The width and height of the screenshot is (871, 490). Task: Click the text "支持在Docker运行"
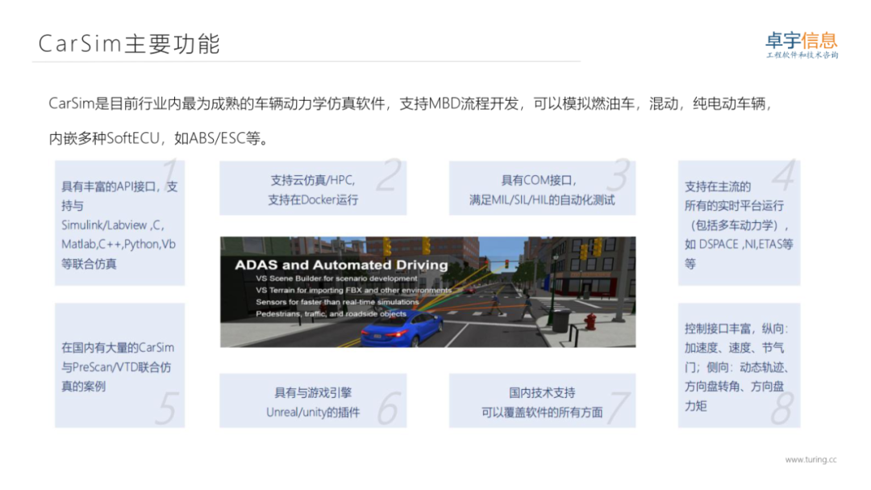coord(313,199)
